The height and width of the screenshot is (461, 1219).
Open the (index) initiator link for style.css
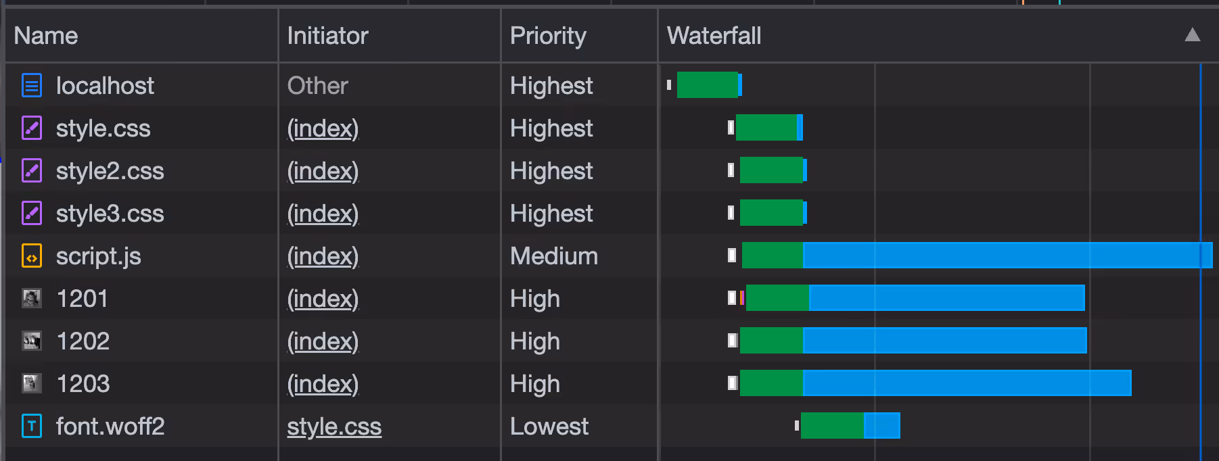click(323, 128)
